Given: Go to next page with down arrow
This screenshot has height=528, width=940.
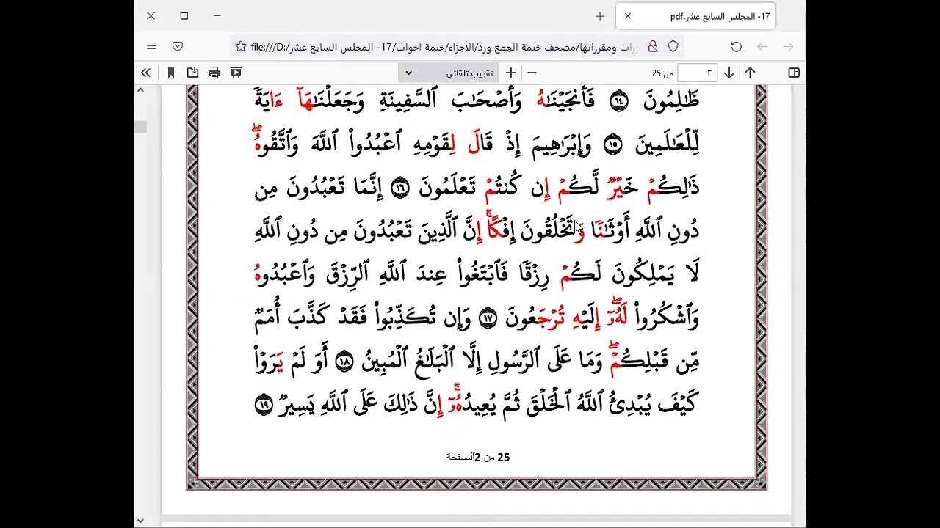Looking at the screenshot, I should pos(729,73).
